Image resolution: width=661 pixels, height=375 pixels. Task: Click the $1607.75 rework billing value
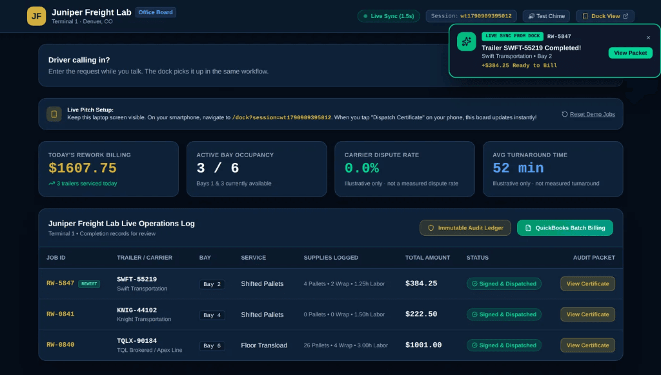(x=82, y=168)
